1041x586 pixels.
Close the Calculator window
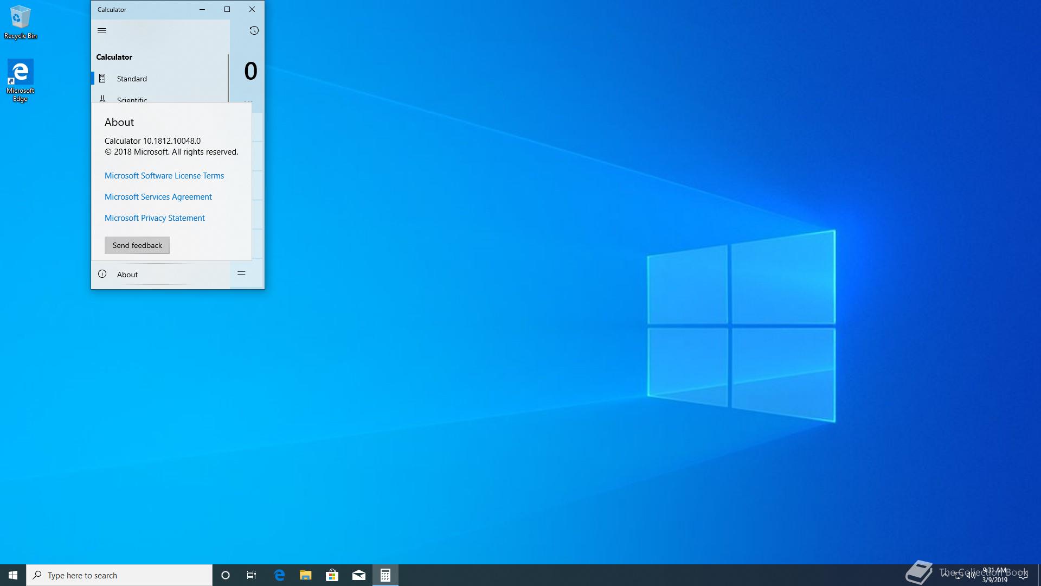252,9
